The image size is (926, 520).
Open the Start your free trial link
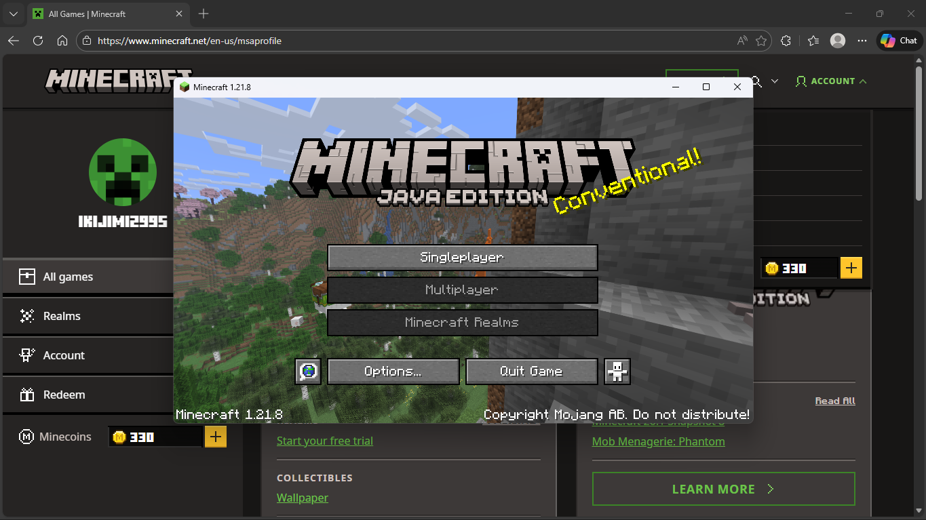325,441
